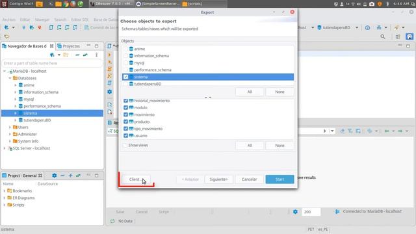
Task: Click the new connection toolbar icon
Action: [6, 27]
